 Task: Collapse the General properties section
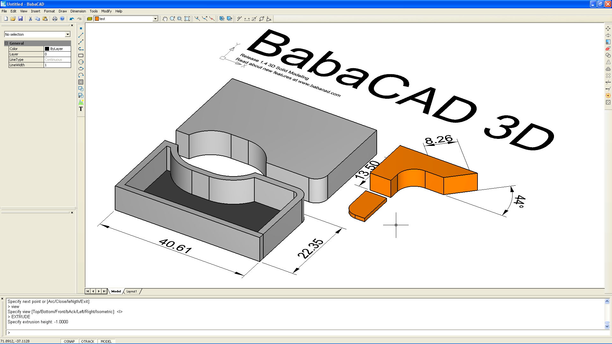tap(6, 43)
